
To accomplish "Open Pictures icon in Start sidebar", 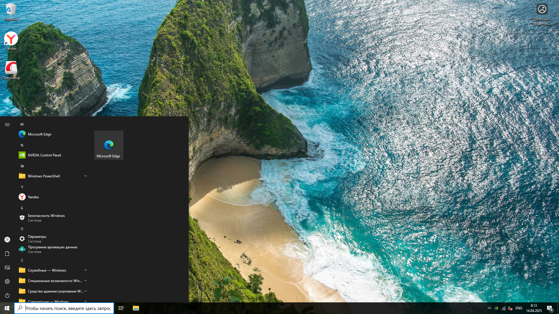I will [x=7, y=267].
